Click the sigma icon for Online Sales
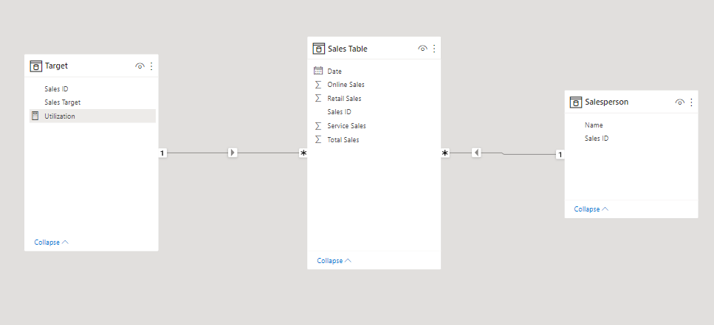The width and height of the screenshot is (714, 325). [317, 85]
